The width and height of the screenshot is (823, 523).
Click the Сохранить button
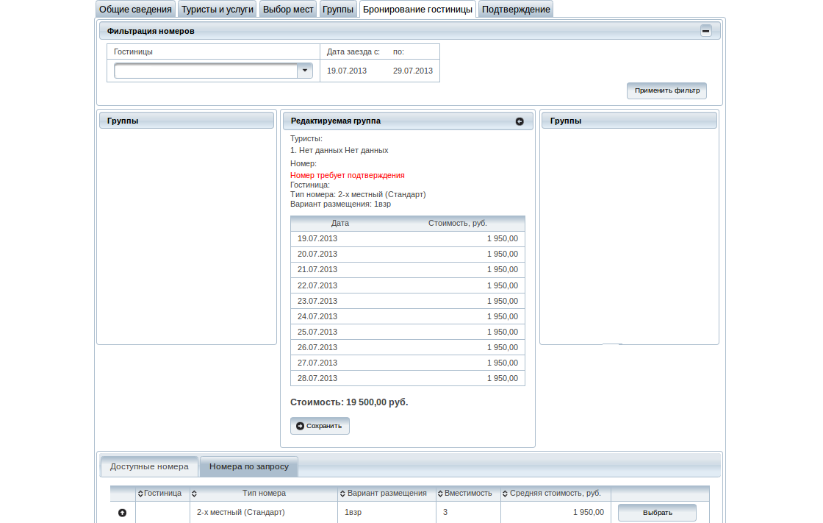pyautogui.click(x=320, y=426)
